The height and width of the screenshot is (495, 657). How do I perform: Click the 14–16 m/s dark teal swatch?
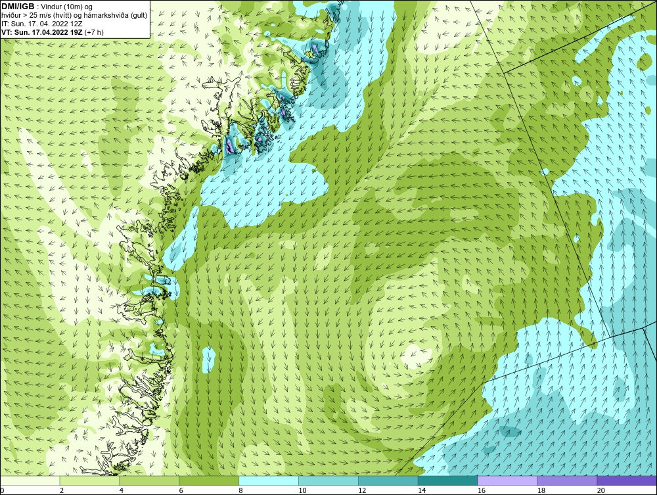pos(448,481)
